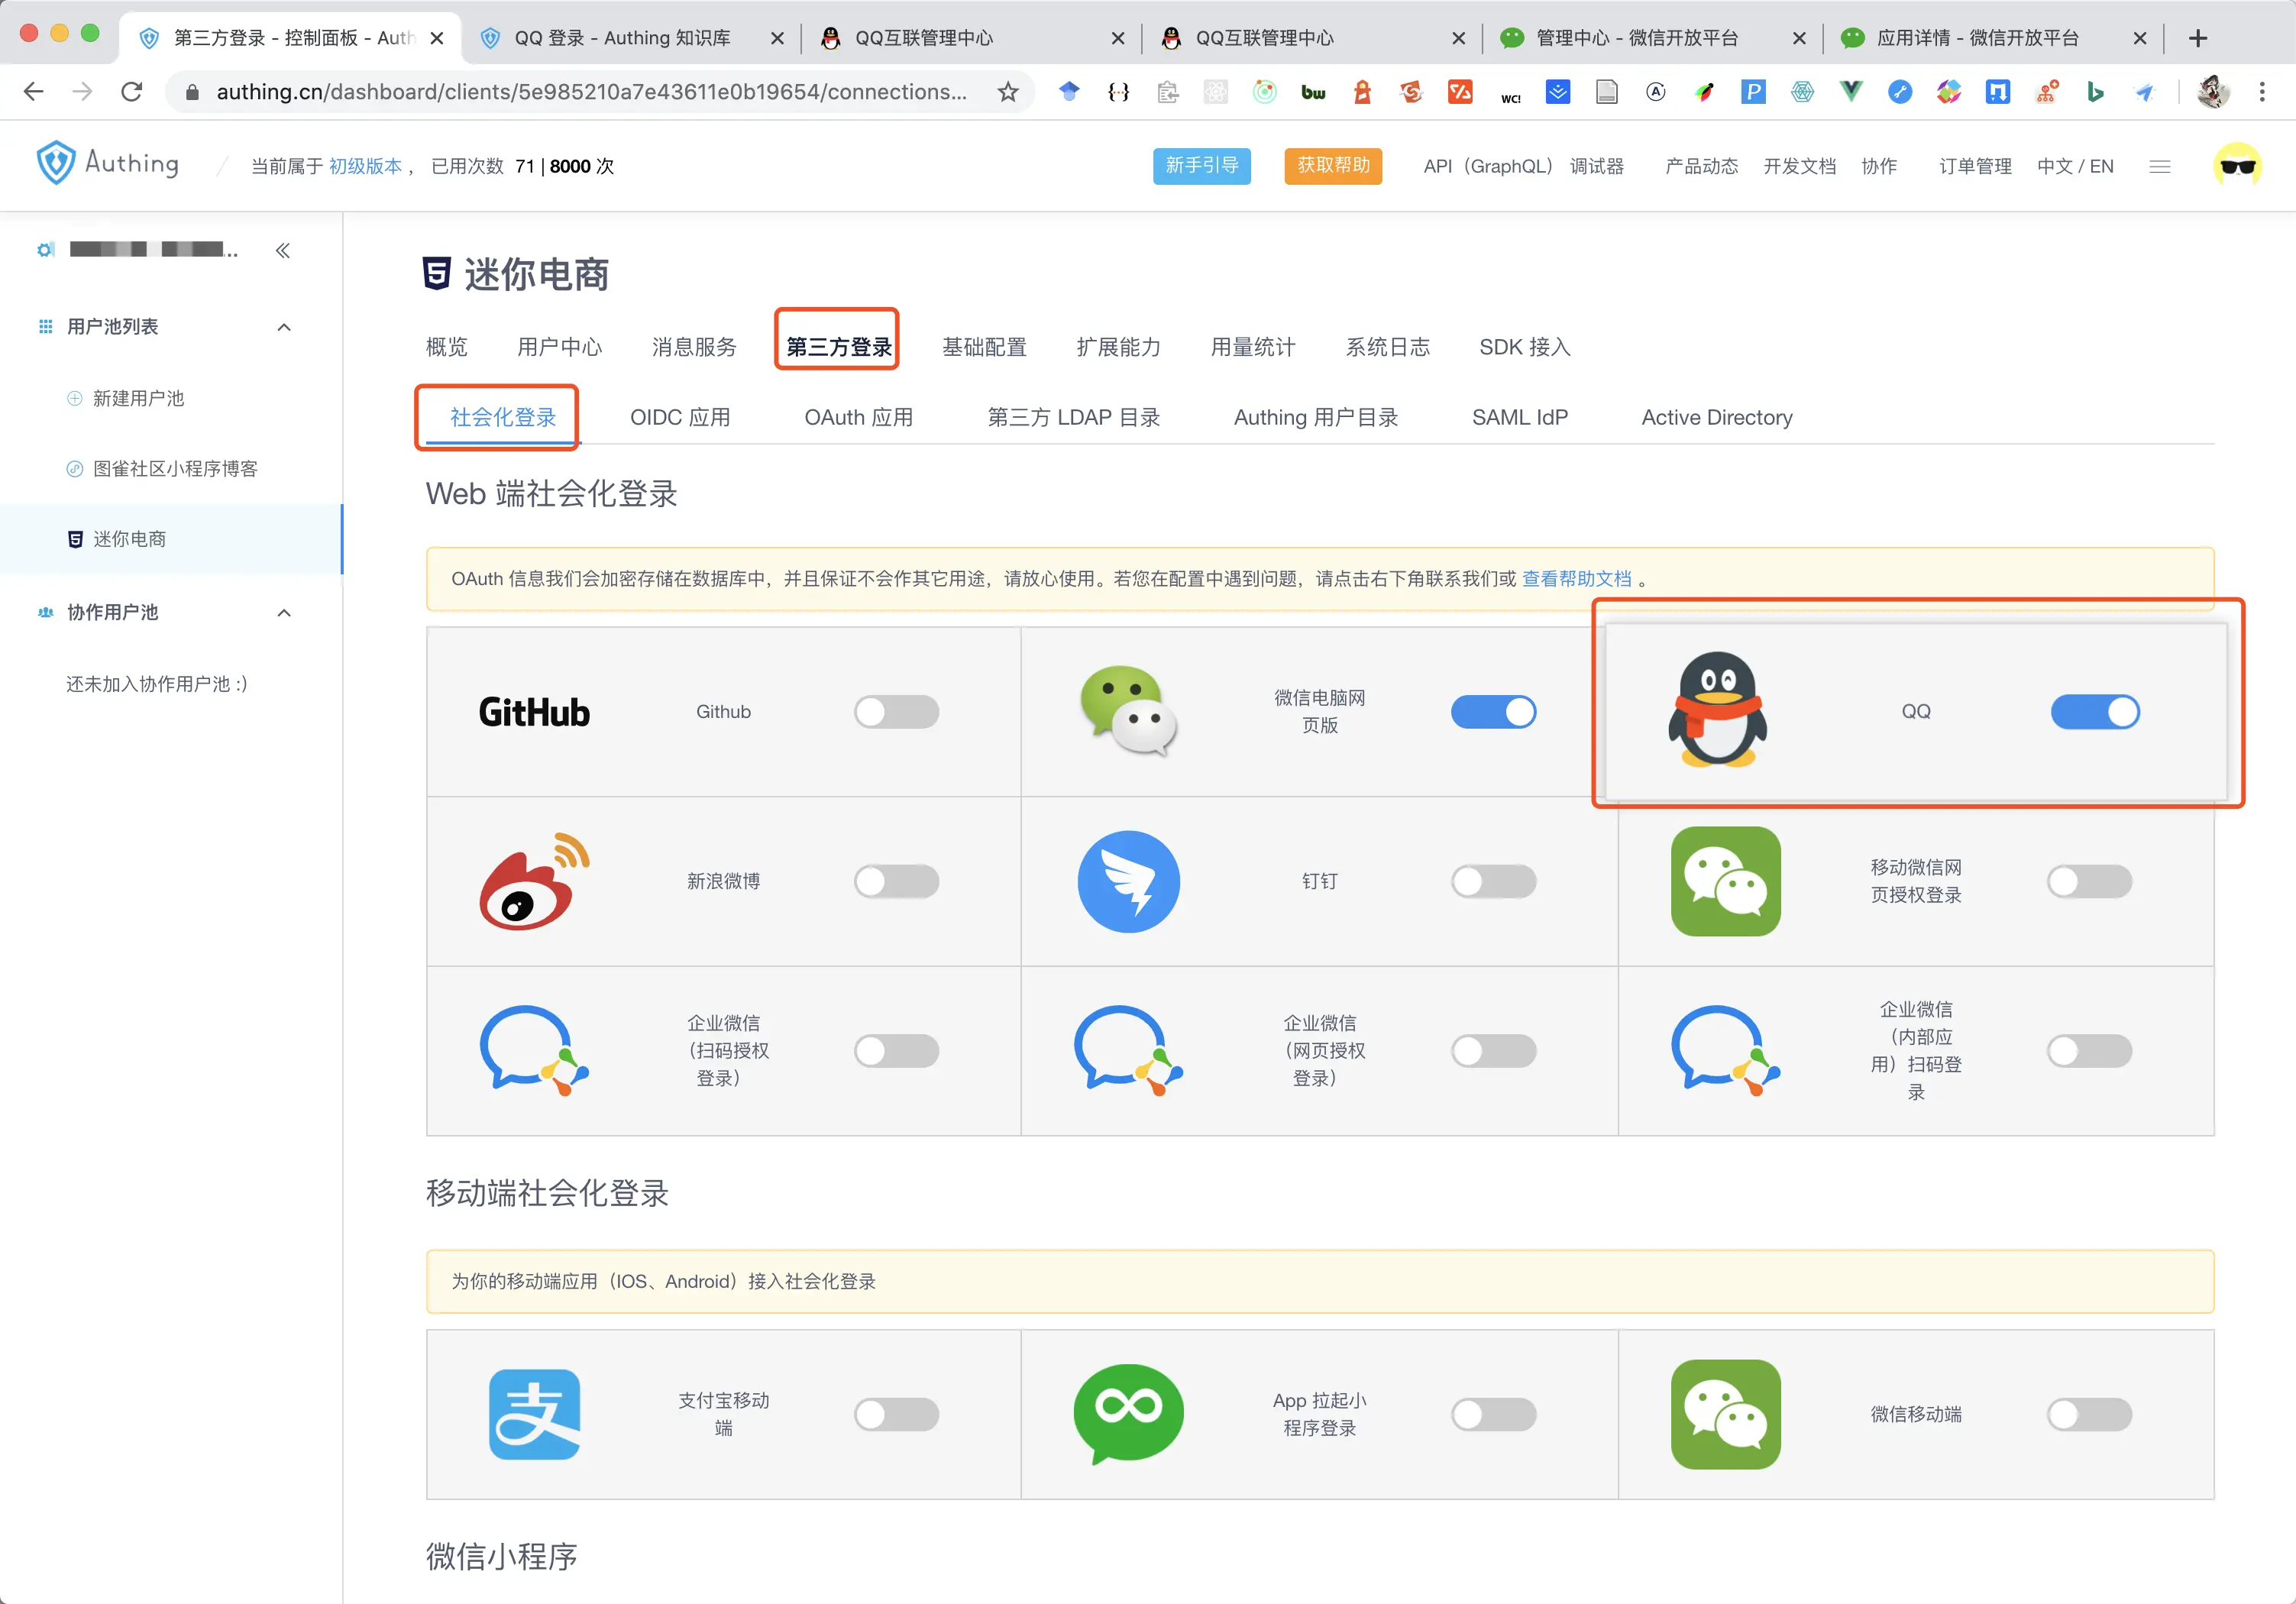Go back using browser back arrow
Image resolution: width=2296 pixels, height=1604 pixels.
(34, 92)
